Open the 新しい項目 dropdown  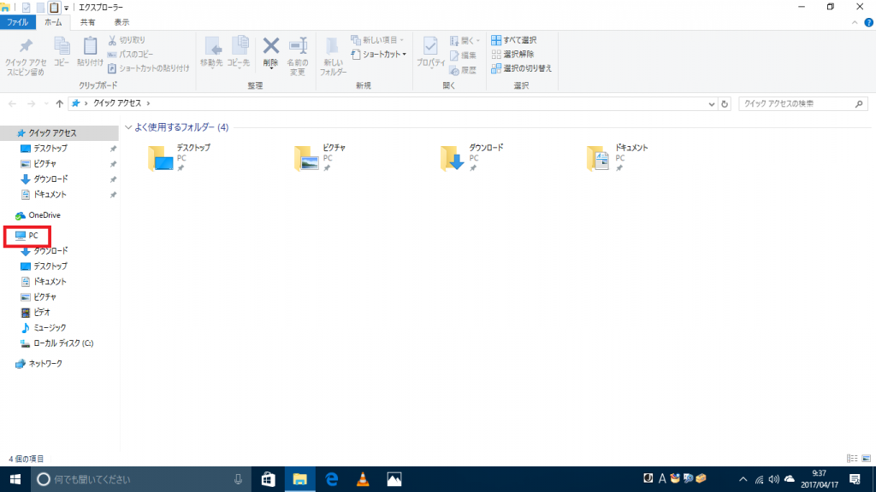[378, 38]
